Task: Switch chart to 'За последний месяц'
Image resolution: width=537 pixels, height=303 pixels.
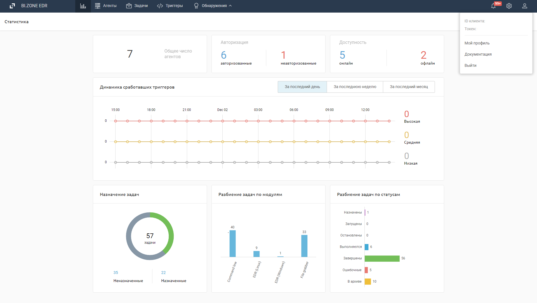Action: pos(409,87)
